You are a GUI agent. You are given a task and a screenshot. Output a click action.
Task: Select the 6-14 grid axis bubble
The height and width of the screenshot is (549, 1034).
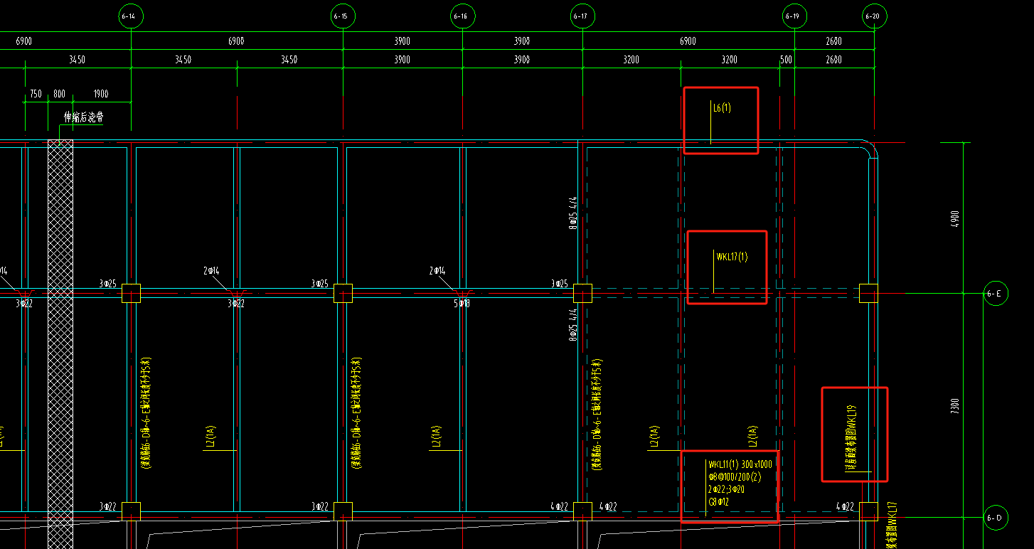(131, 16)
